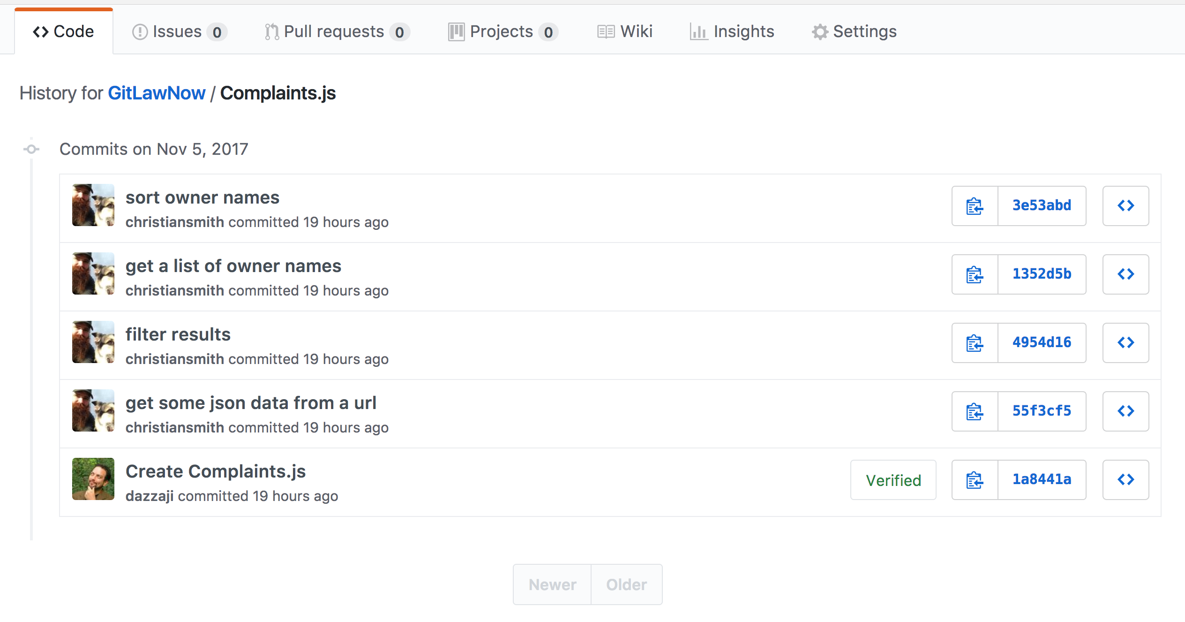Browse repository at commit 1a8441a
Screen dimensions: 1185x622
tap(1125, 480)
